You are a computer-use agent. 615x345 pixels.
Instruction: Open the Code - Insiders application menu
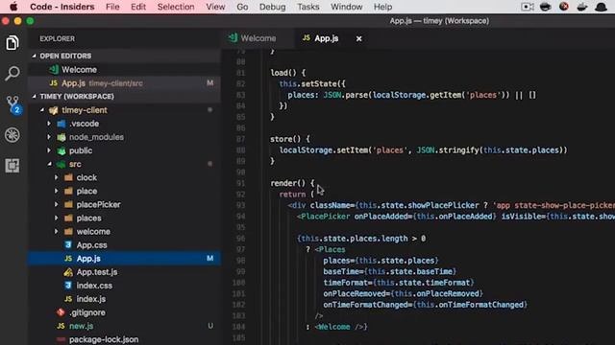point(61,7)
